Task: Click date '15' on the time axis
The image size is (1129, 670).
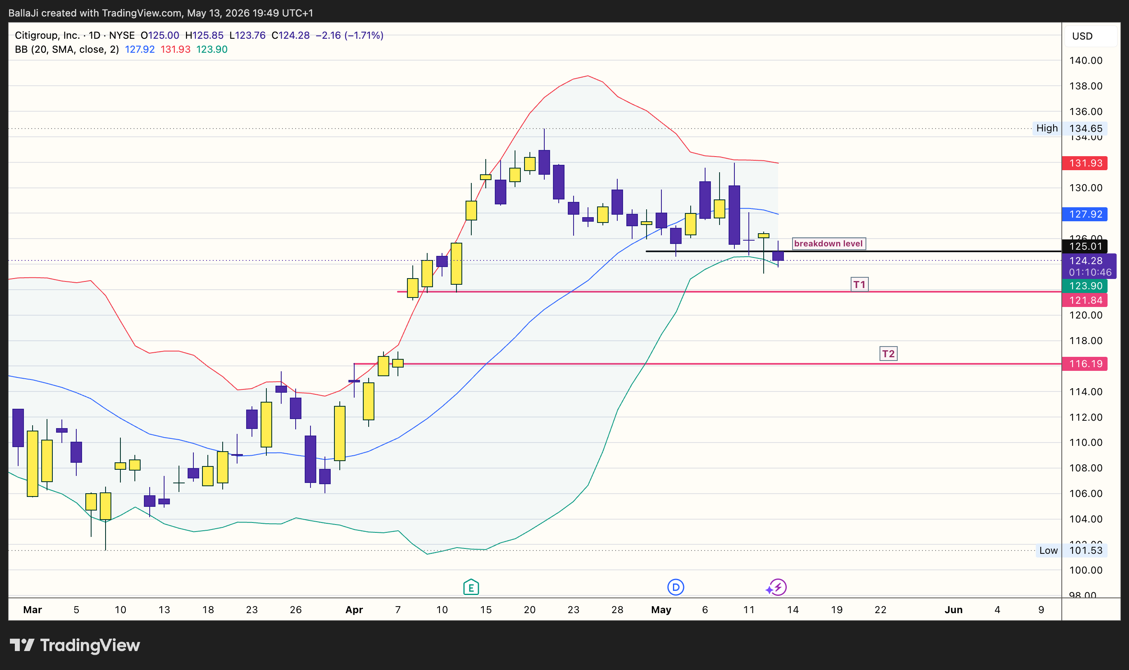Action: click(486, 609)
